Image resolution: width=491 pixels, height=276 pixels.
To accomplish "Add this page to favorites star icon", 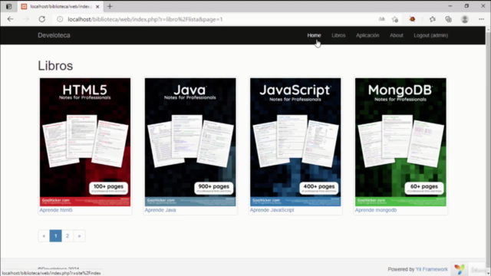I will coord(395,19).
